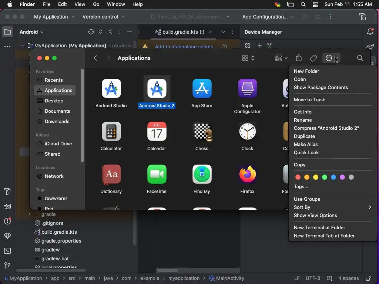Apply the red tag color

(x=298, y=177)
